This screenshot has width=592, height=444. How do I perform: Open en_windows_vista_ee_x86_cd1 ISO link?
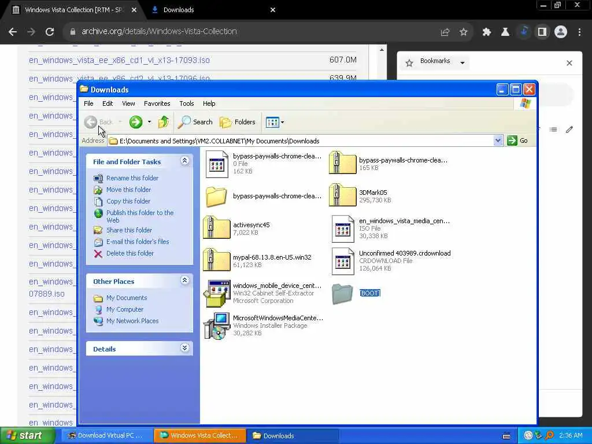click(119, 60)
